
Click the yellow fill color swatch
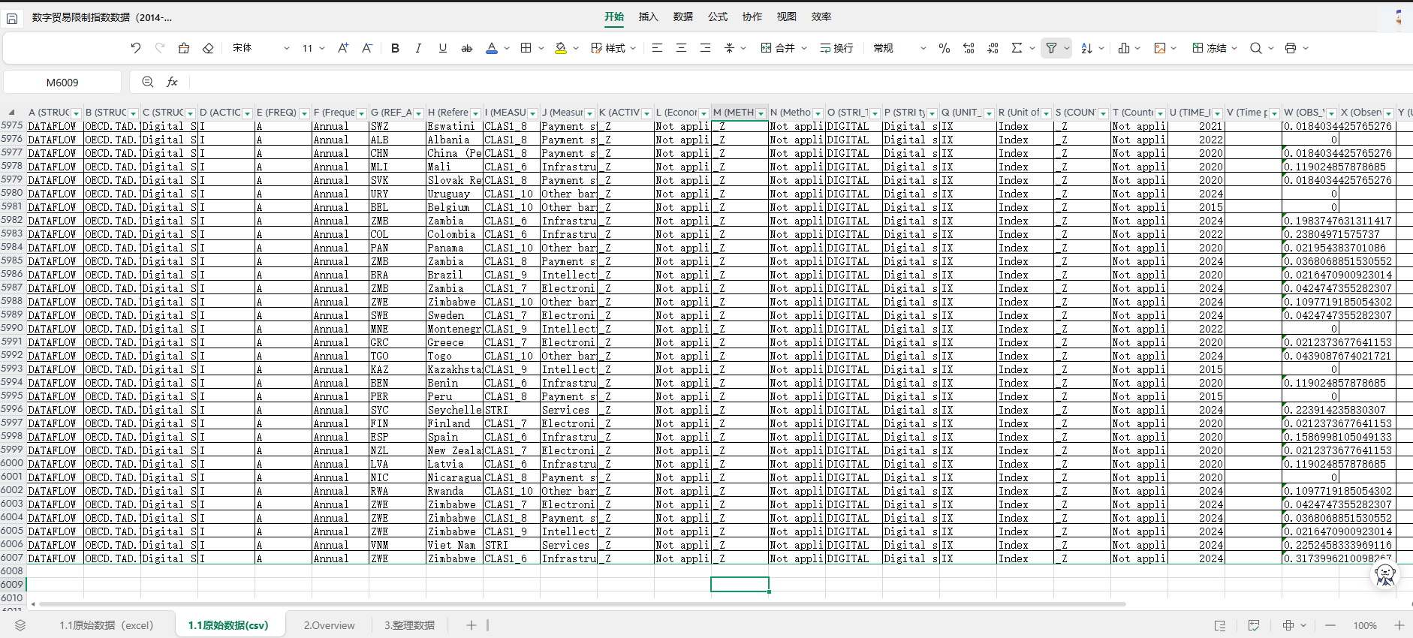coord(560,48)
